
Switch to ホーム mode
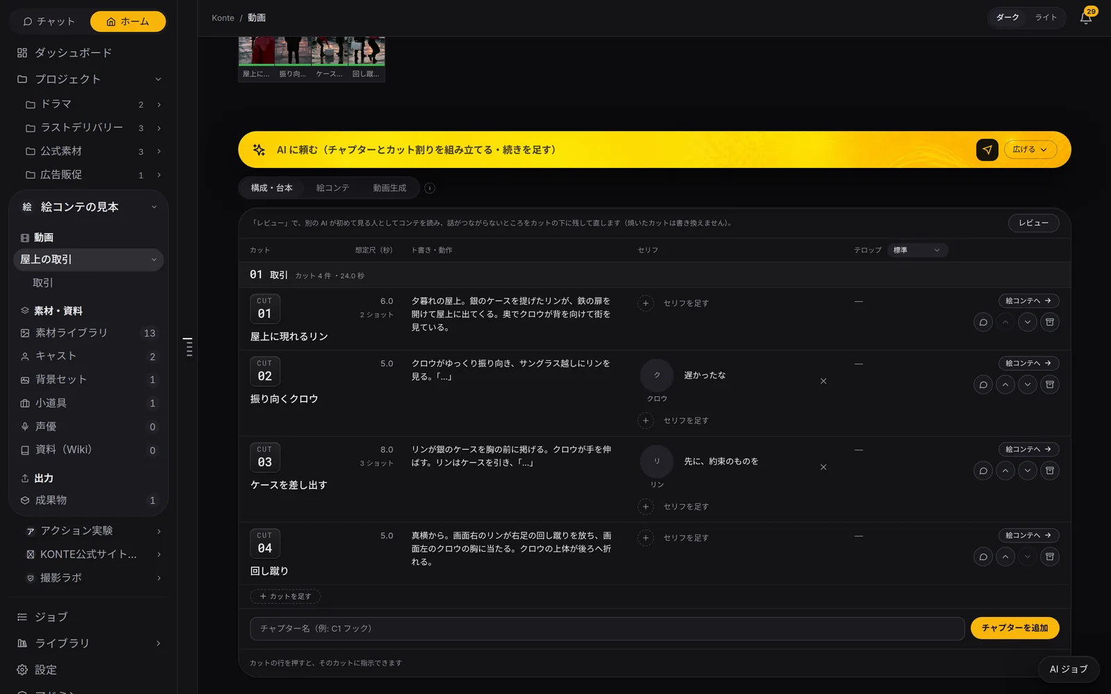128,22
